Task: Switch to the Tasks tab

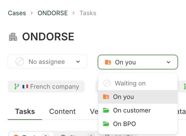Action: click(x=25, y=111)
